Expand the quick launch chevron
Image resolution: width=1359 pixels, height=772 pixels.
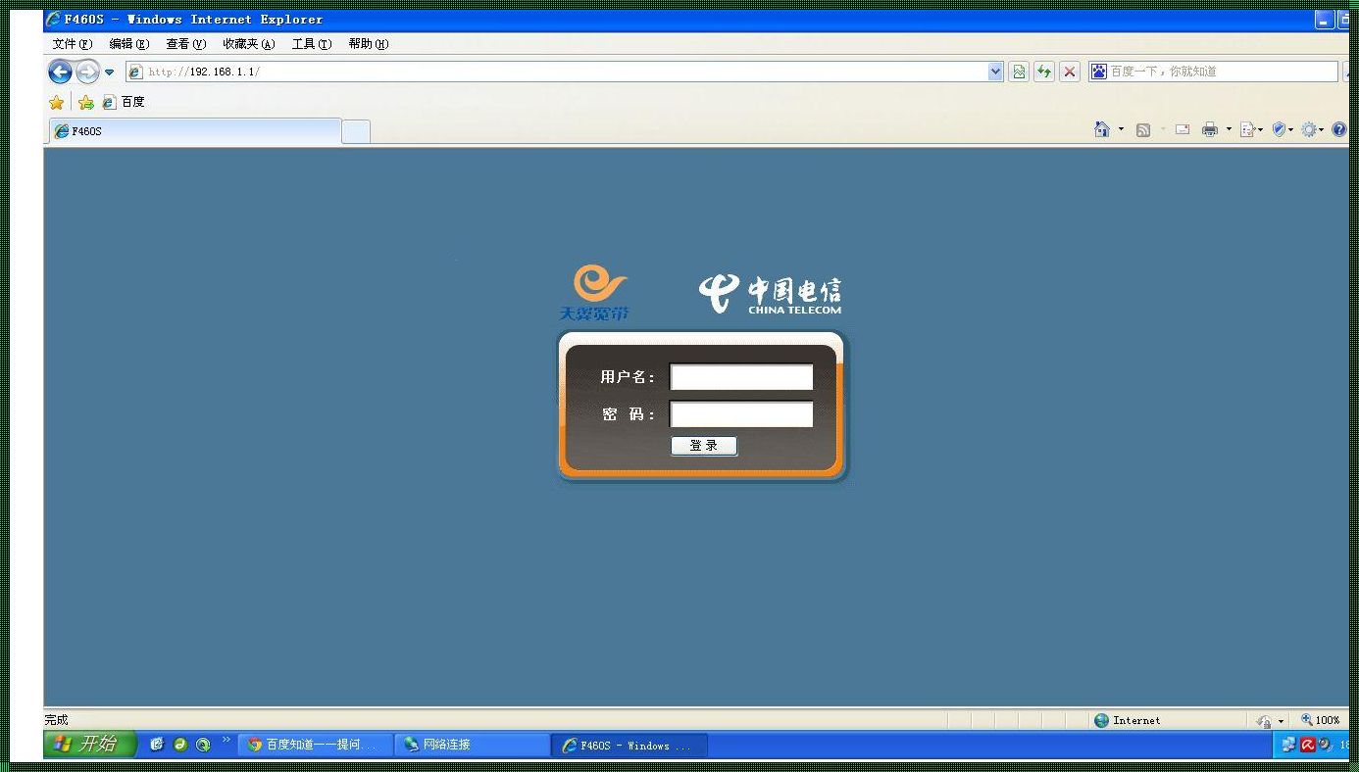(226, 740)
